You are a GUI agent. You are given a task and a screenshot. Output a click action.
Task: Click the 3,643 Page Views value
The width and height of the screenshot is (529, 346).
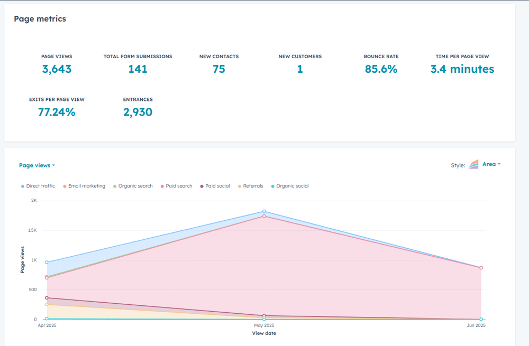click(57, 68)
